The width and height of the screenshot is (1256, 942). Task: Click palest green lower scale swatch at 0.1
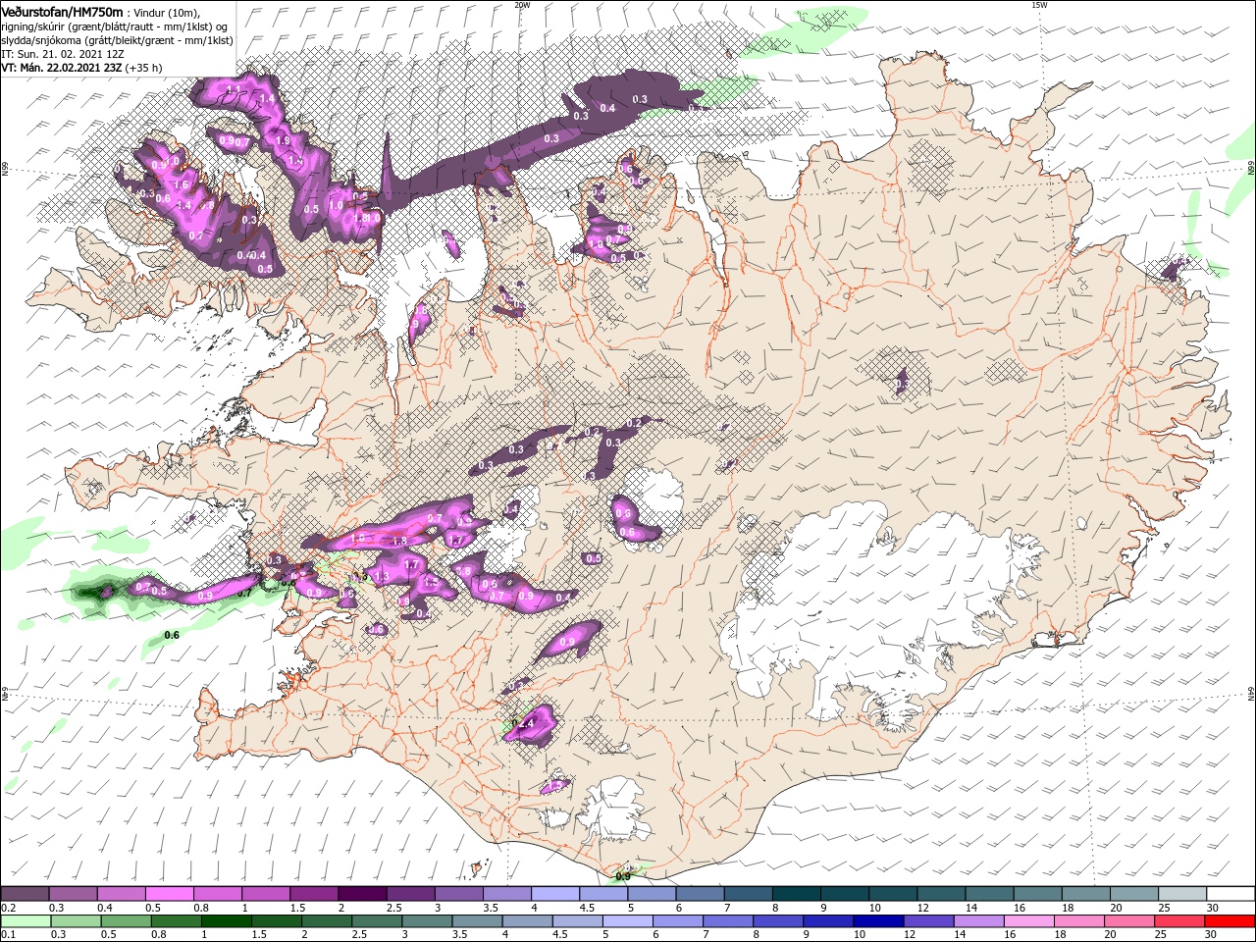pos(26,921)
